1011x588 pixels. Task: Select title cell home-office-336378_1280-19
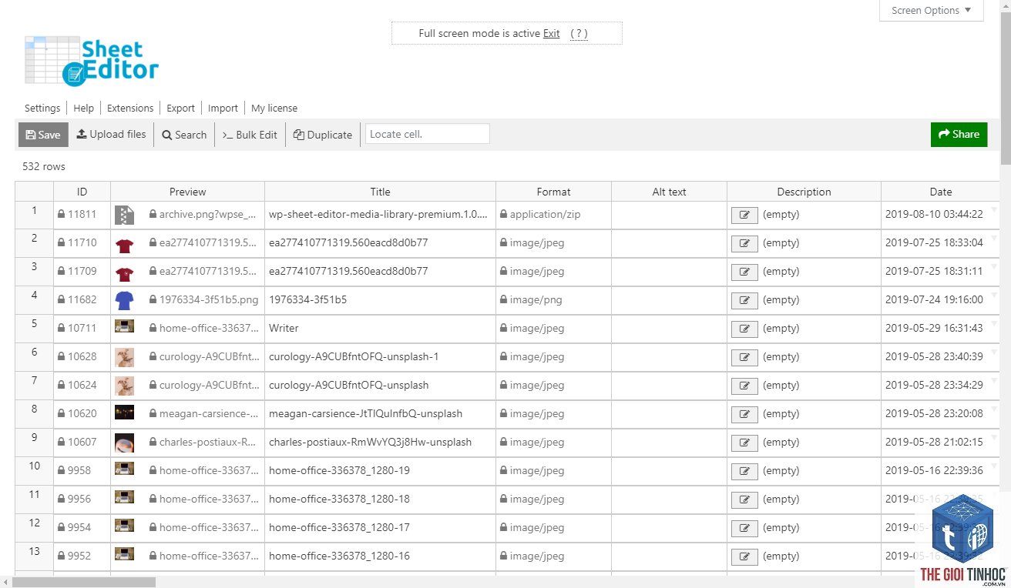click(380, 471)
